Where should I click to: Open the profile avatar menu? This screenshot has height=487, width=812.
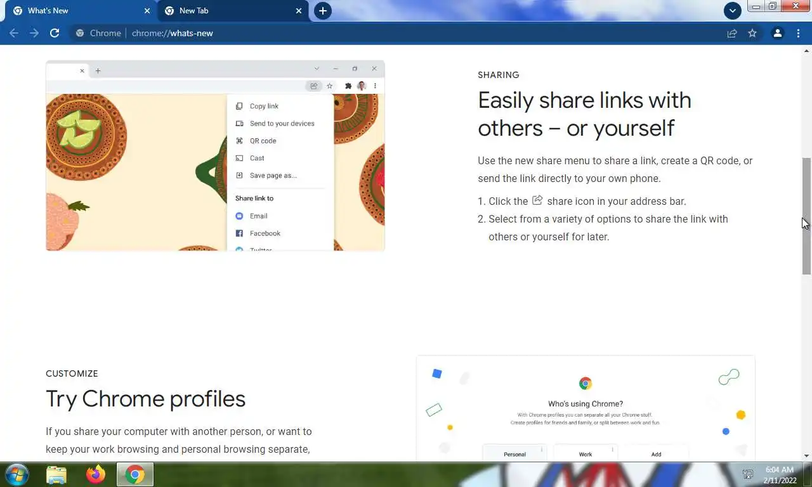pos(777,33)
